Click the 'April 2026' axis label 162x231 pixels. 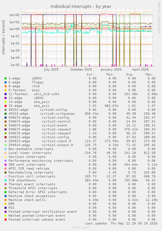click(140, 69)
